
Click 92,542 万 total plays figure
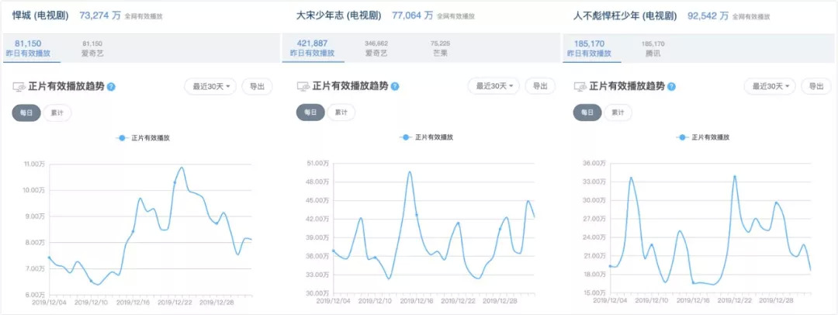coord(708,16)
